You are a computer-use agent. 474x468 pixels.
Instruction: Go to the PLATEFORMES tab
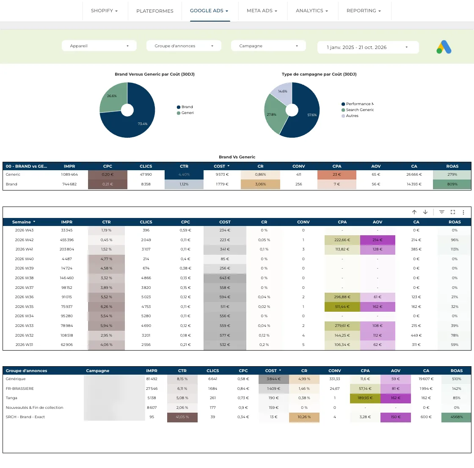click(155, 11)
